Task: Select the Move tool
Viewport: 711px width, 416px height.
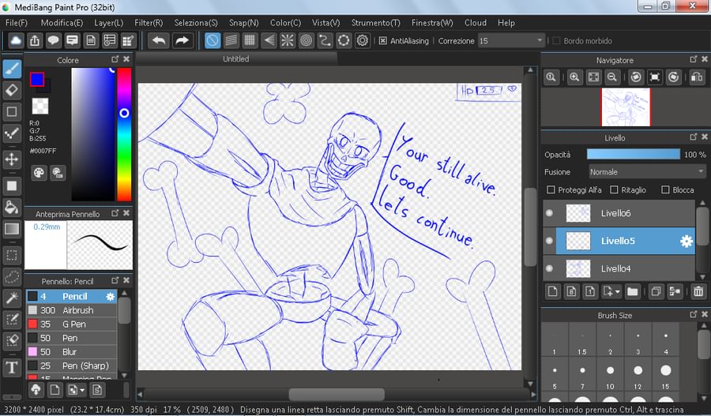Action: pyautogui.click(x=12, y=159)
